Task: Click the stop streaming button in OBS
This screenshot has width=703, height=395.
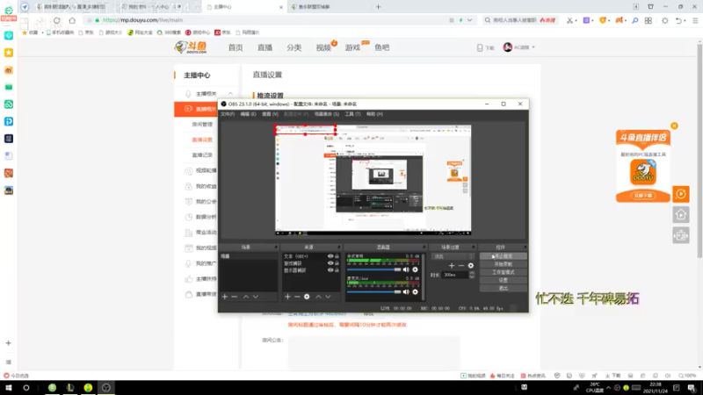Action: click(x=503, y=256)
